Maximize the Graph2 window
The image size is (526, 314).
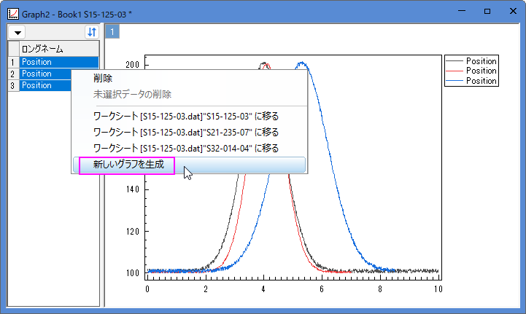tap(487, 11)
